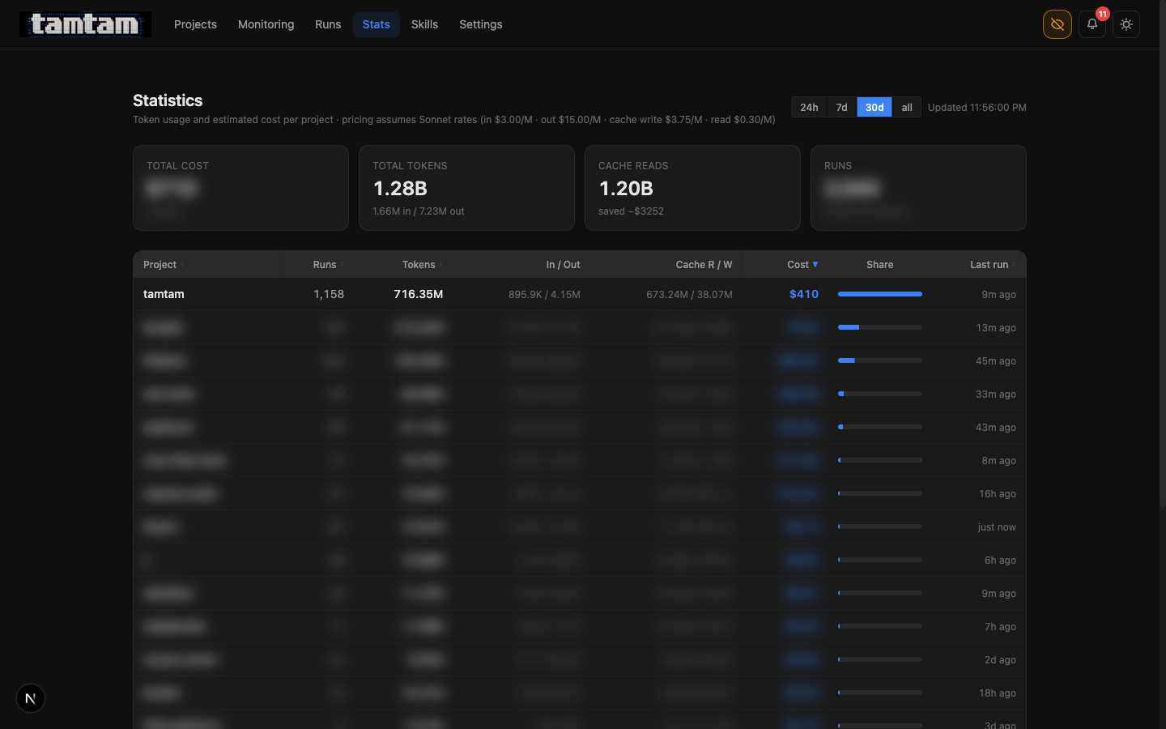Open the notifications bell
Viewport: 1166px width, 729px height.
pyautogui.click(x=1092, y=24)
